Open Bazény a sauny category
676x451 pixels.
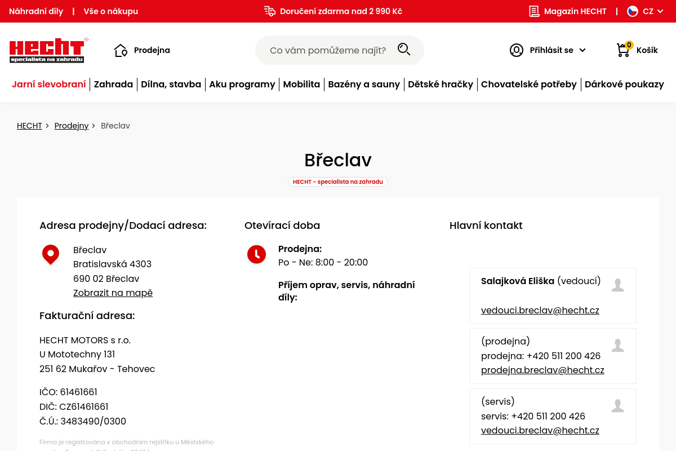364,85
